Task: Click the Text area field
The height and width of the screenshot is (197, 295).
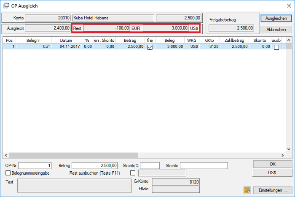Action: point(75,186)
